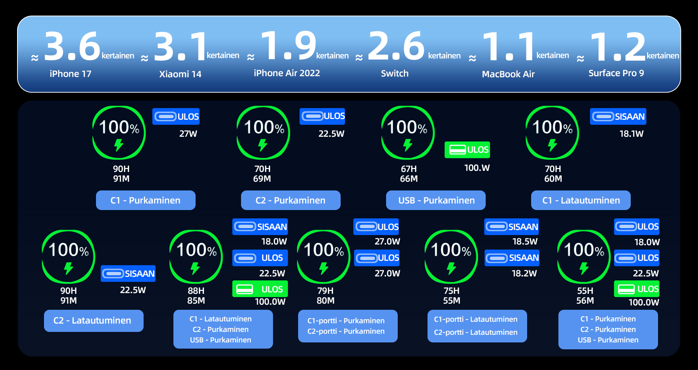Click the blue USB-C ULOS badge above 27W
This screenshot has width=698, height=370.
click(x=176, y=116)
